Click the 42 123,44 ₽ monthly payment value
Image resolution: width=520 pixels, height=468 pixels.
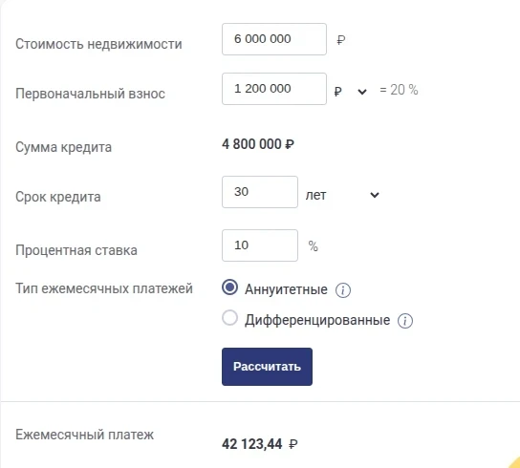click(x=260, y=444)
